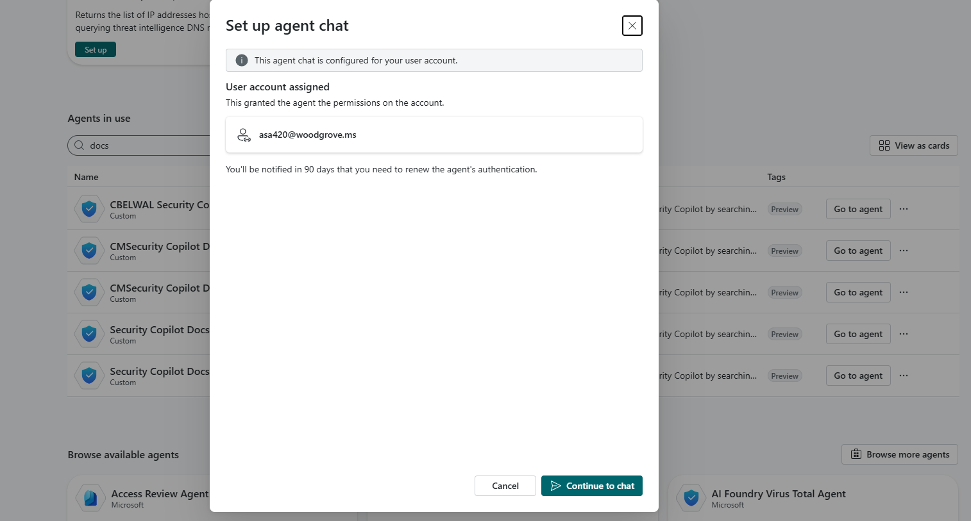Click the Access Review Agent icon
Image resolution: width=971 pixels, height=521 pixels.
click(90, 498)
